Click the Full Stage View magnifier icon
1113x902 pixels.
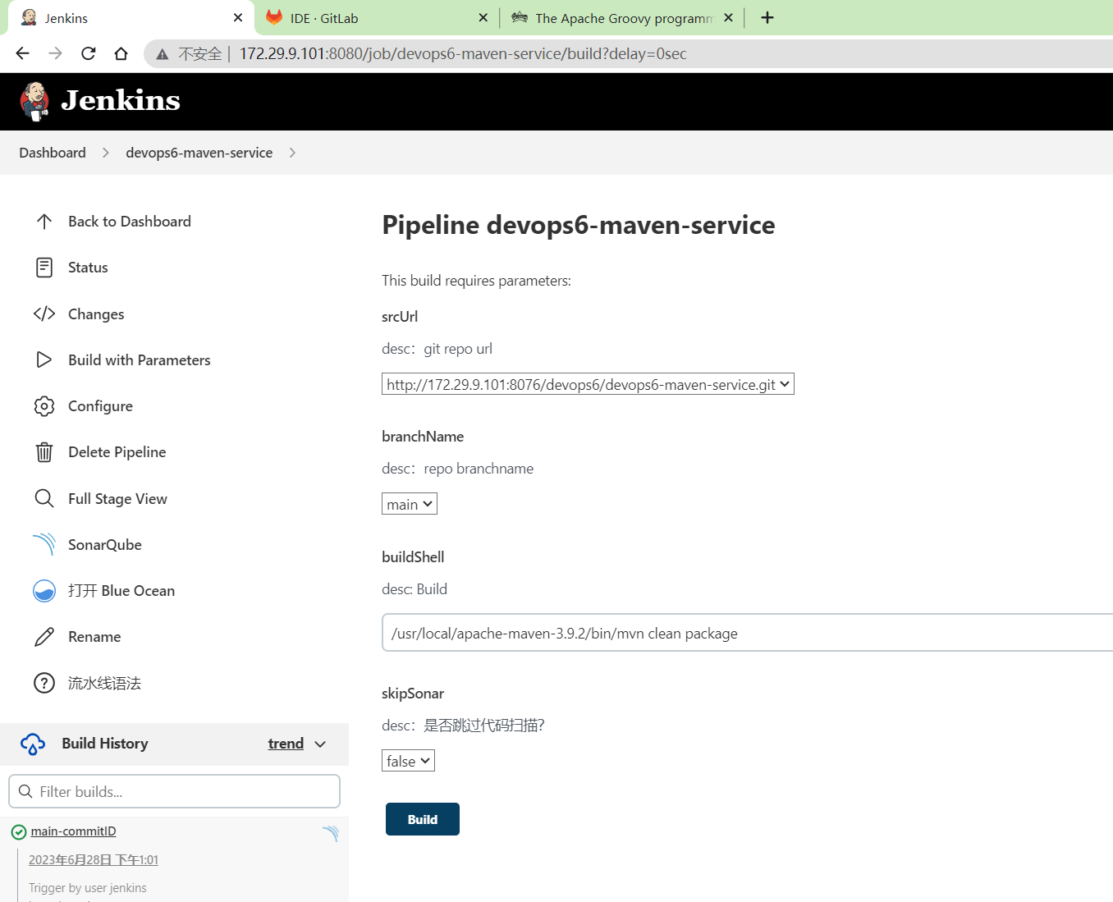pos(44,498)
